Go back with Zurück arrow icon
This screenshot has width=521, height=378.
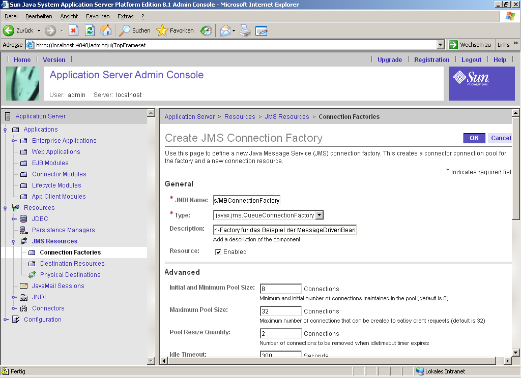pyautogui.click(x=9, y=30)
